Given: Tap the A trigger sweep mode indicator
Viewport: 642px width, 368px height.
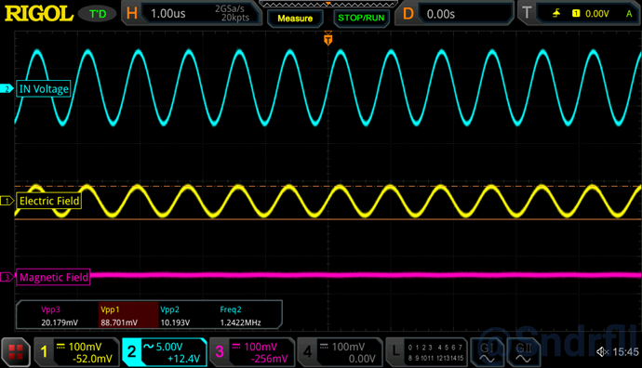Looking at the screenshot, I should click(629, 14).
